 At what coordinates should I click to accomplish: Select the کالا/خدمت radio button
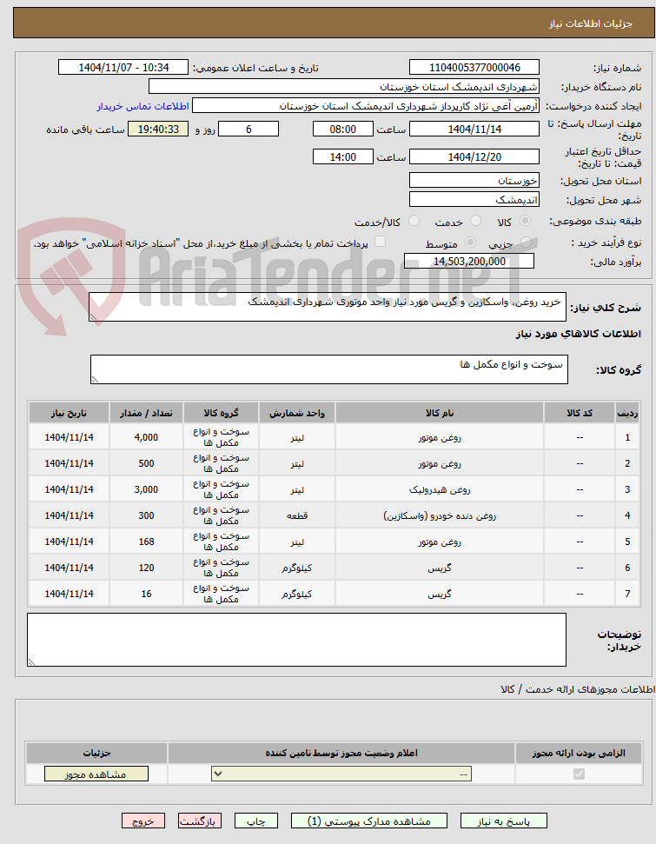(414, 221)
